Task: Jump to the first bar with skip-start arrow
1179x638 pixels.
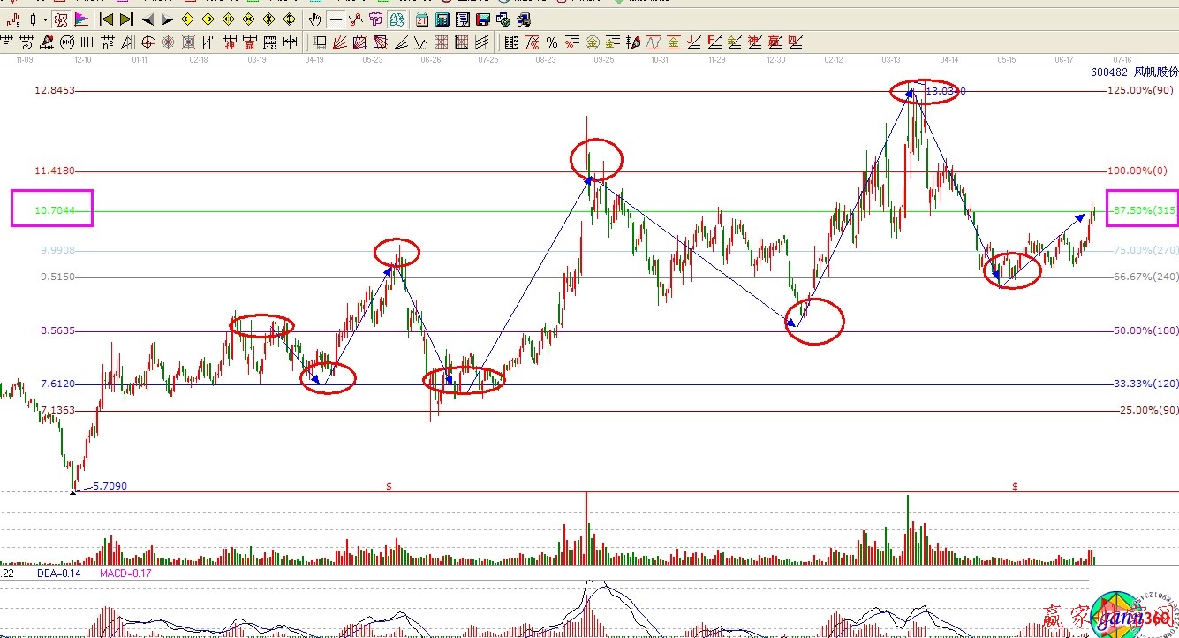Action: tap(106, 19)
